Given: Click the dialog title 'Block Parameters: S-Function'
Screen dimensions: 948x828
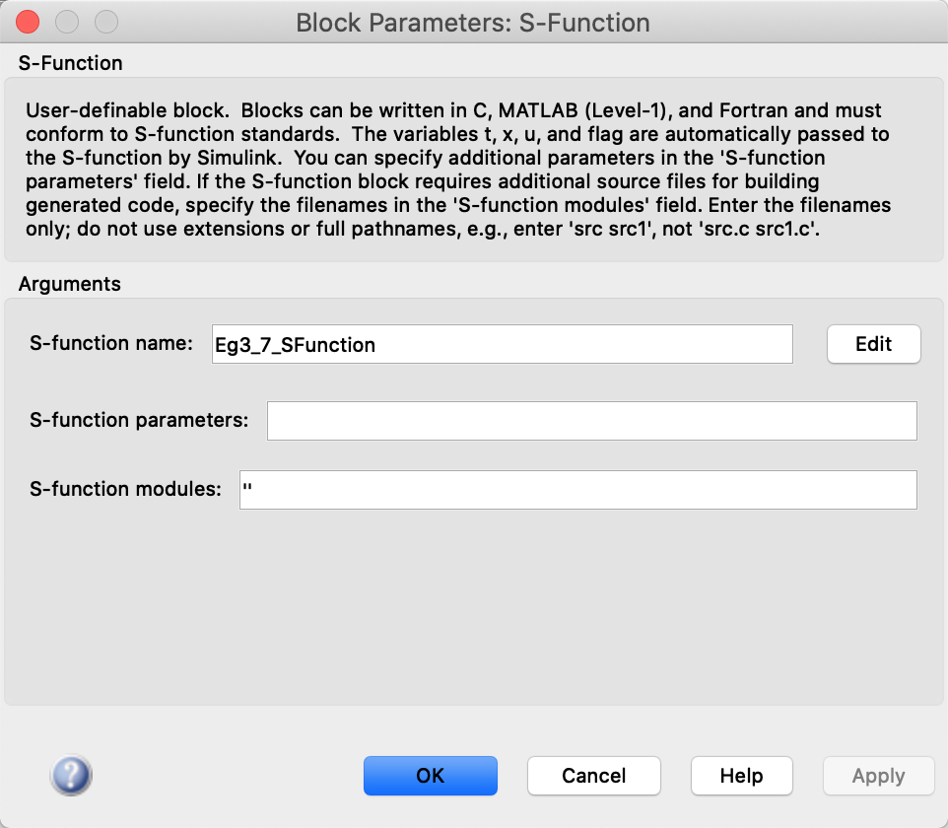Looking at the screenshot, I should [x=473, y=23].
